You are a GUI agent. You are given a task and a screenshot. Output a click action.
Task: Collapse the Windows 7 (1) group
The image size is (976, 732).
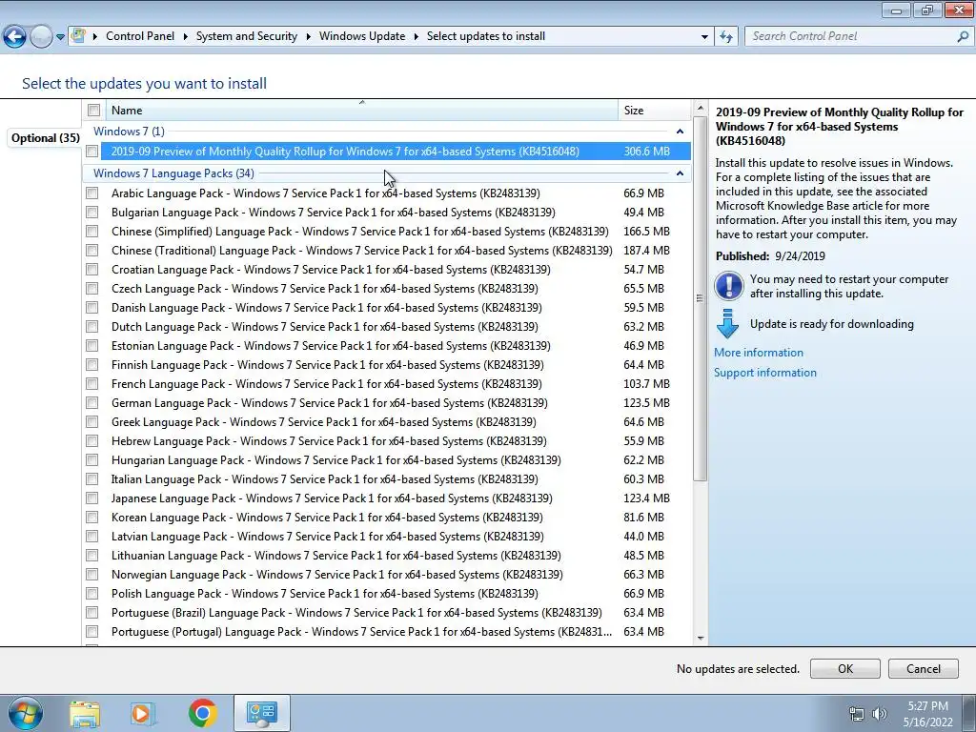click(680, 132)
